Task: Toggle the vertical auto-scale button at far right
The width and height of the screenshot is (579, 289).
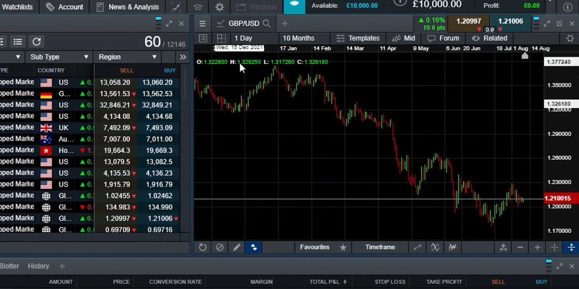Action: (x=571, y=247)
